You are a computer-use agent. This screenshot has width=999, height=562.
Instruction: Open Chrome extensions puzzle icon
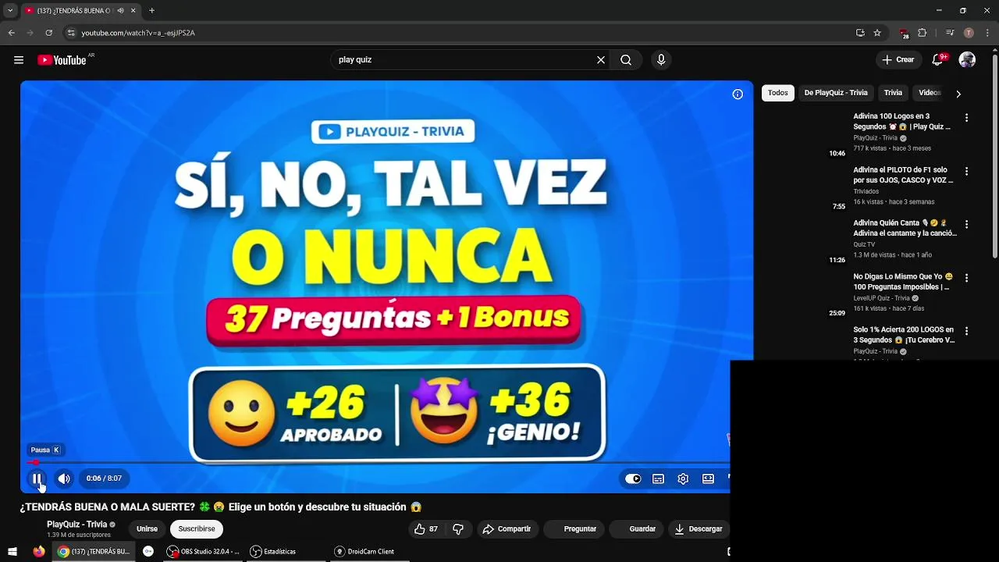point(922,33)
